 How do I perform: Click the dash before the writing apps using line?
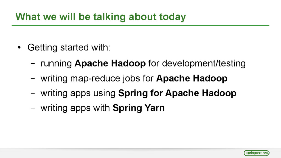[x=32, y=94]
